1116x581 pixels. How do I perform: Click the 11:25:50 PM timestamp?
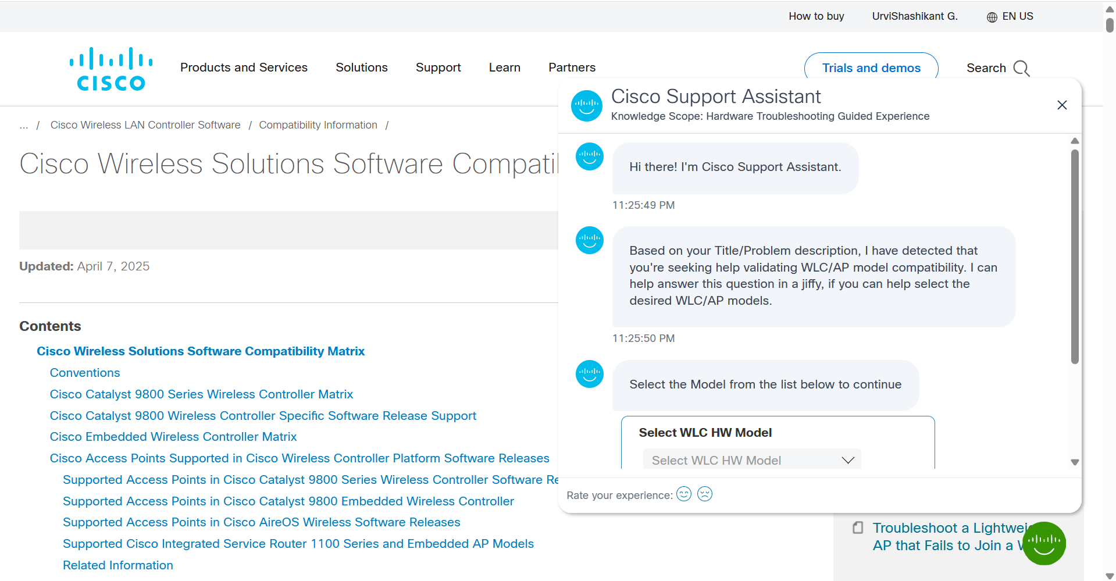click(643, 338)
